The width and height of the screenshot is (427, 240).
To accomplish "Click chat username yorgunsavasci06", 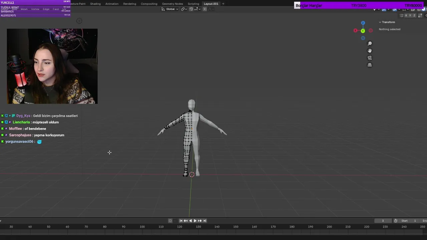I will click(19, 142).
